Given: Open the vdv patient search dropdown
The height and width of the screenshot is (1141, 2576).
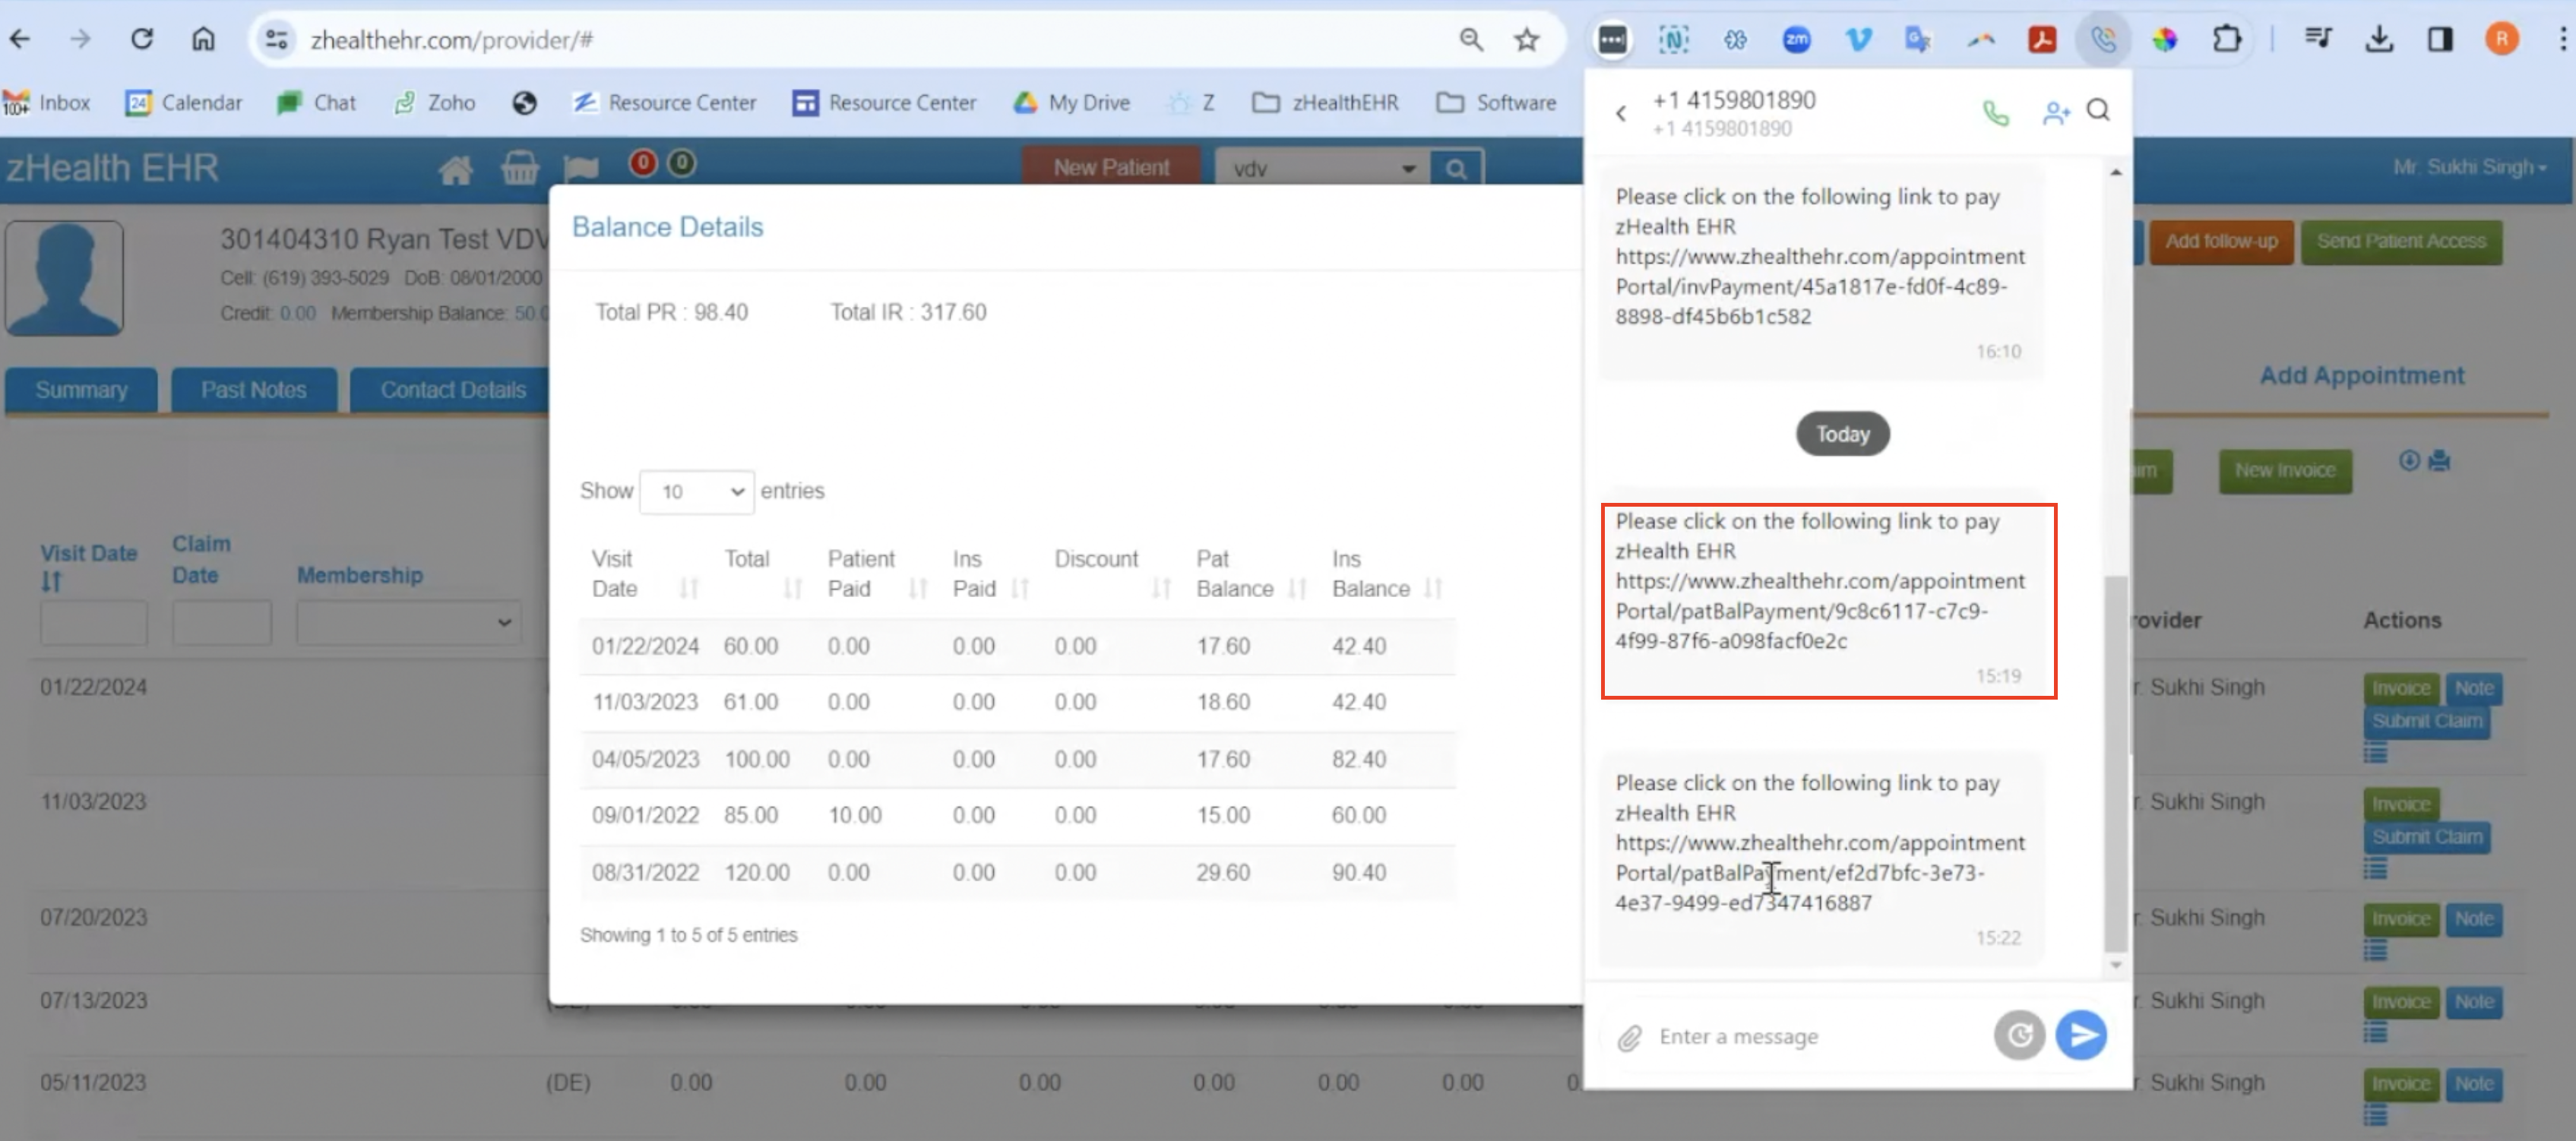Looking at the screenshot, I should [1322, 169].
